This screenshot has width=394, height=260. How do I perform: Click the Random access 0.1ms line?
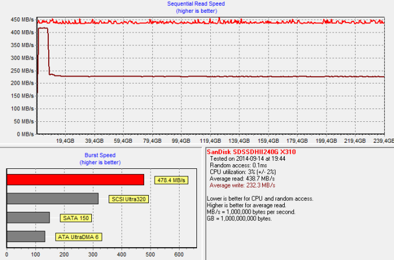pos(238,165)
